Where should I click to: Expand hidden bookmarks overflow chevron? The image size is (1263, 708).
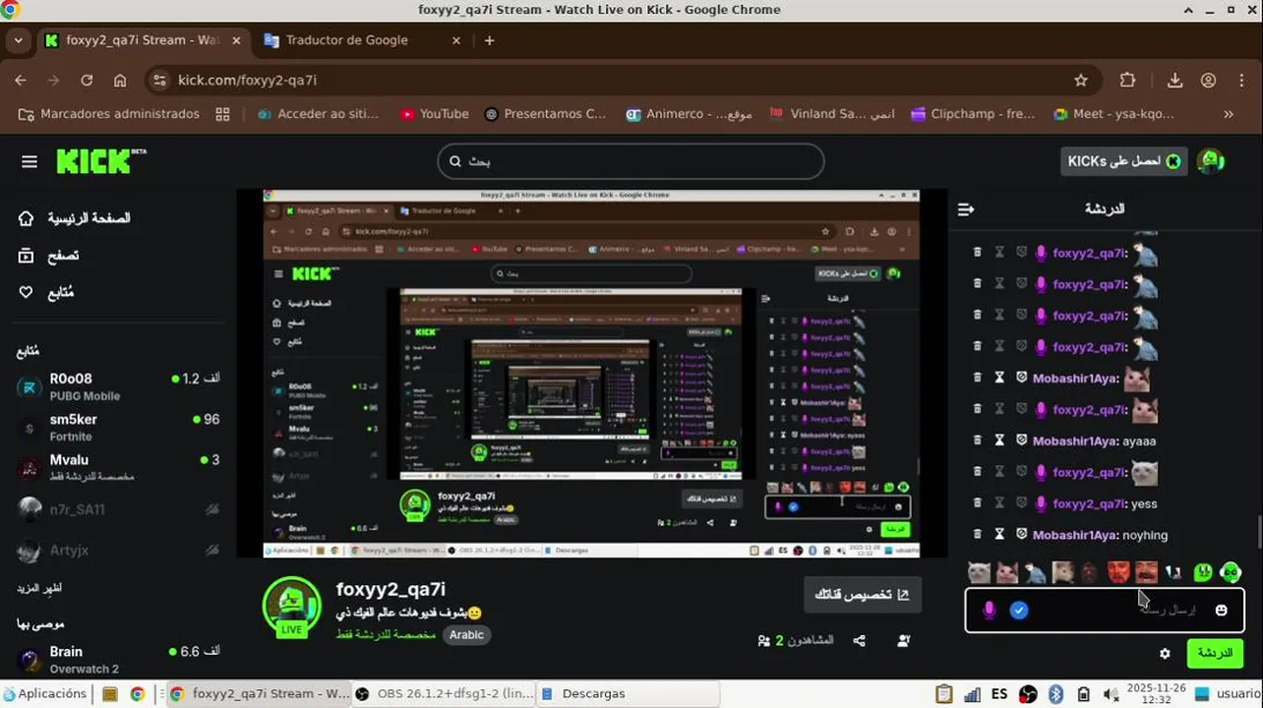1229,114
